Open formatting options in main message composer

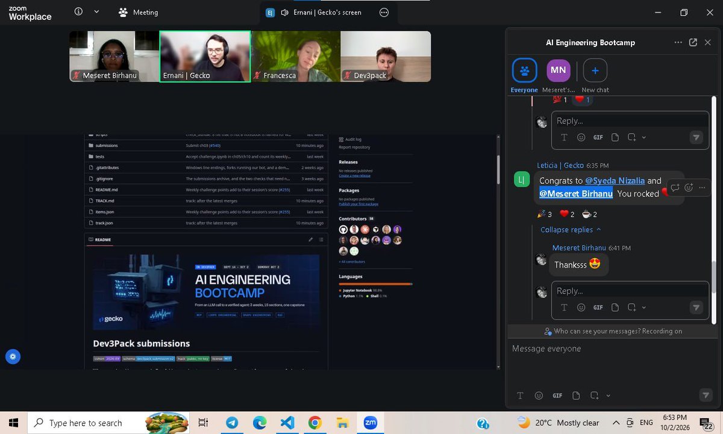click(520, 395)
